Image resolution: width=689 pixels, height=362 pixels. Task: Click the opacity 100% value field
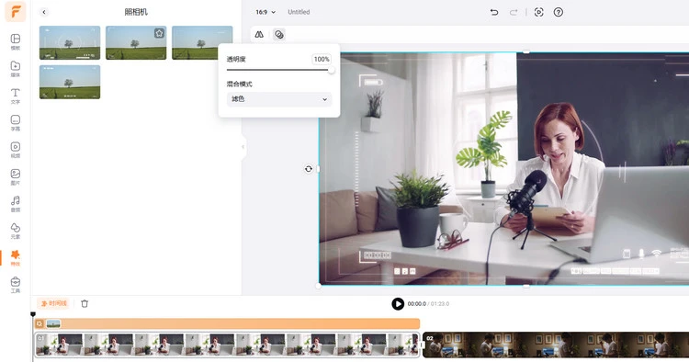pos(322,60)
